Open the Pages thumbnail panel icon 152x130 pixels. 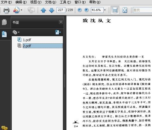(x=4, y=22)
